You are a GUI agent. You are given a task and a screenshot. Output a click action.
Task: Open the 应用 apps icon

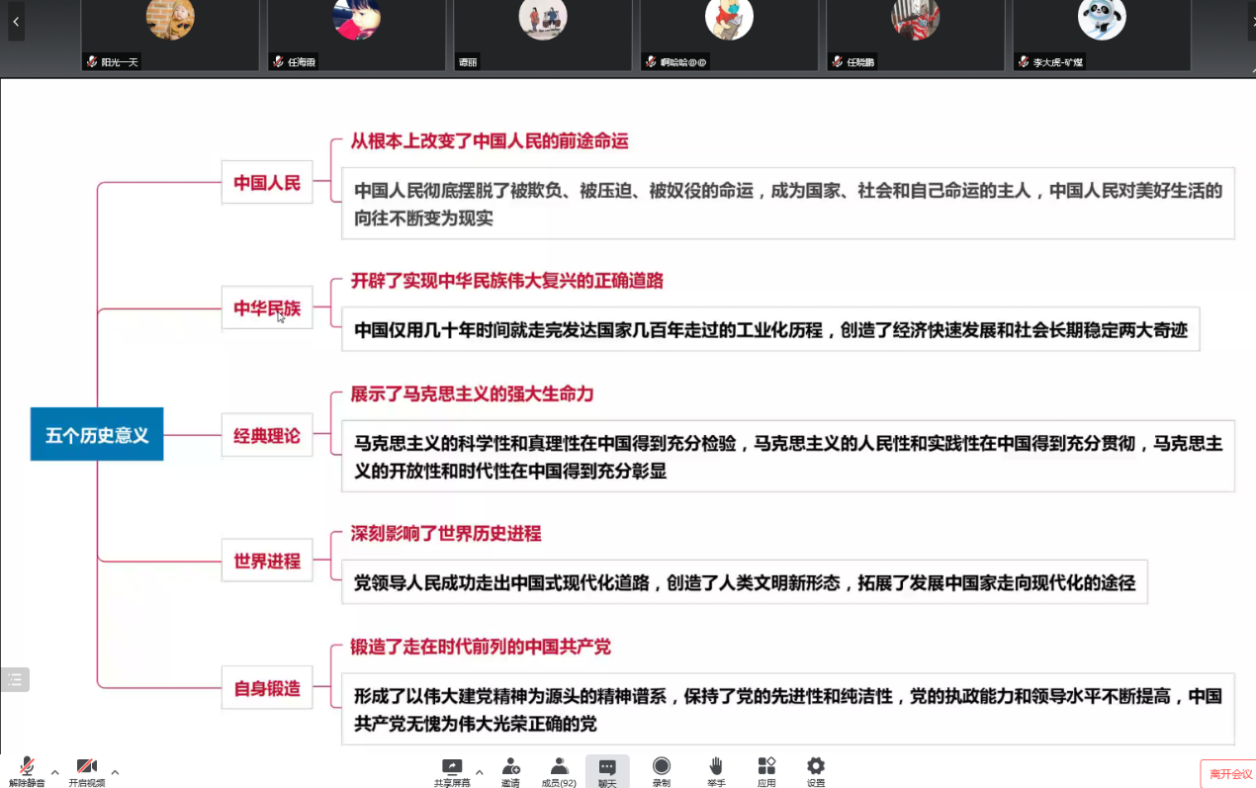766,771
